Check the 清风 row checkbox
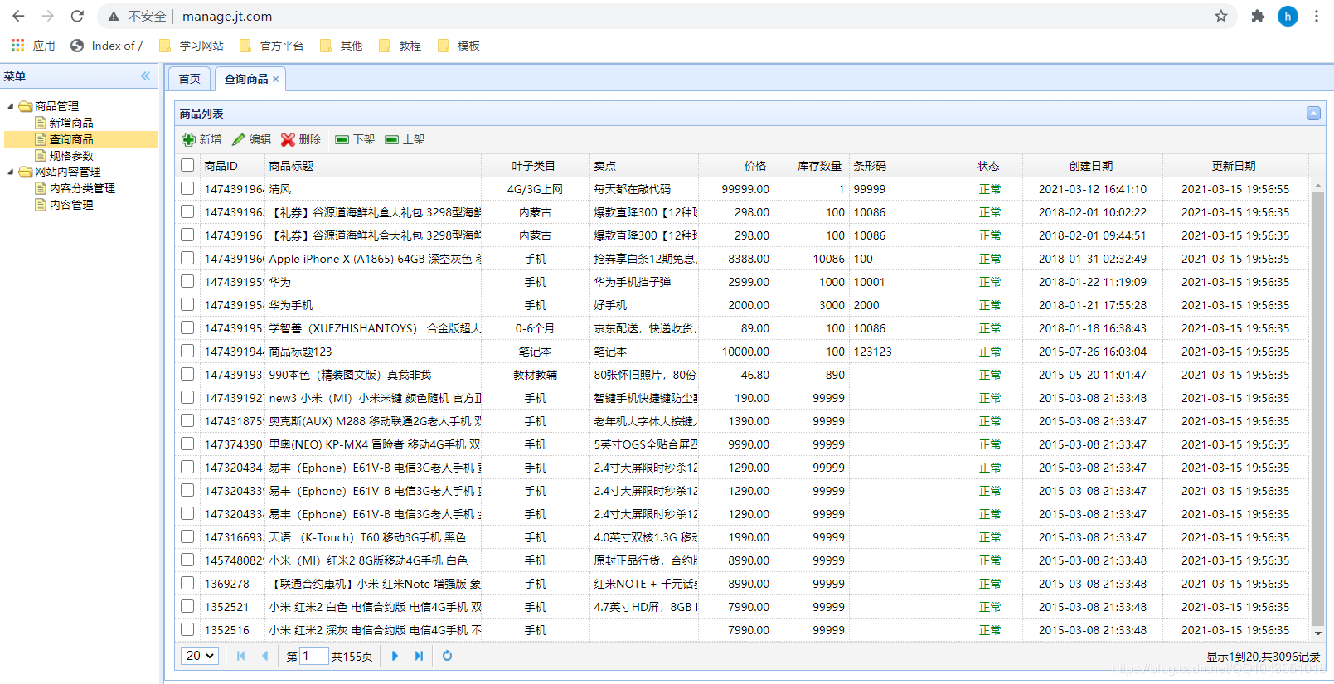1334x684 pixels. coord(187,188)
